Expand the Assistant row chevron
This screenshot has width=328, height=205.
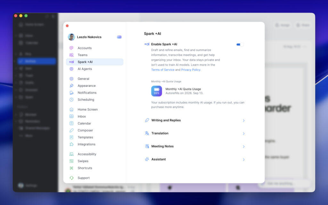coord(244,160)
